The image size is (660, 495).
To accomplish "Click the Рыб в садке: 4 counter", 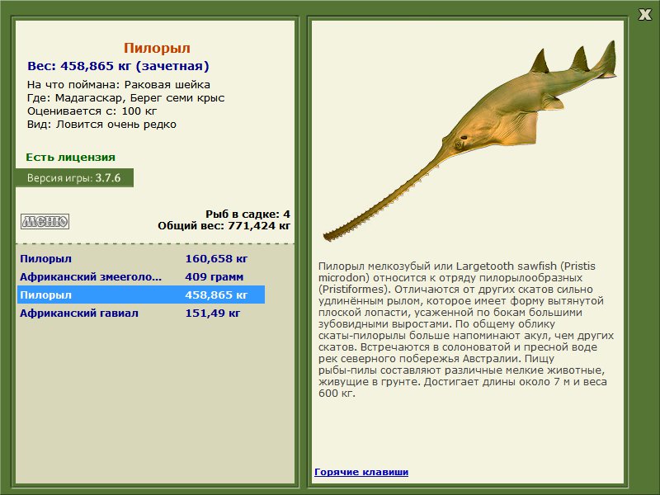I will (x=248, y=214).
